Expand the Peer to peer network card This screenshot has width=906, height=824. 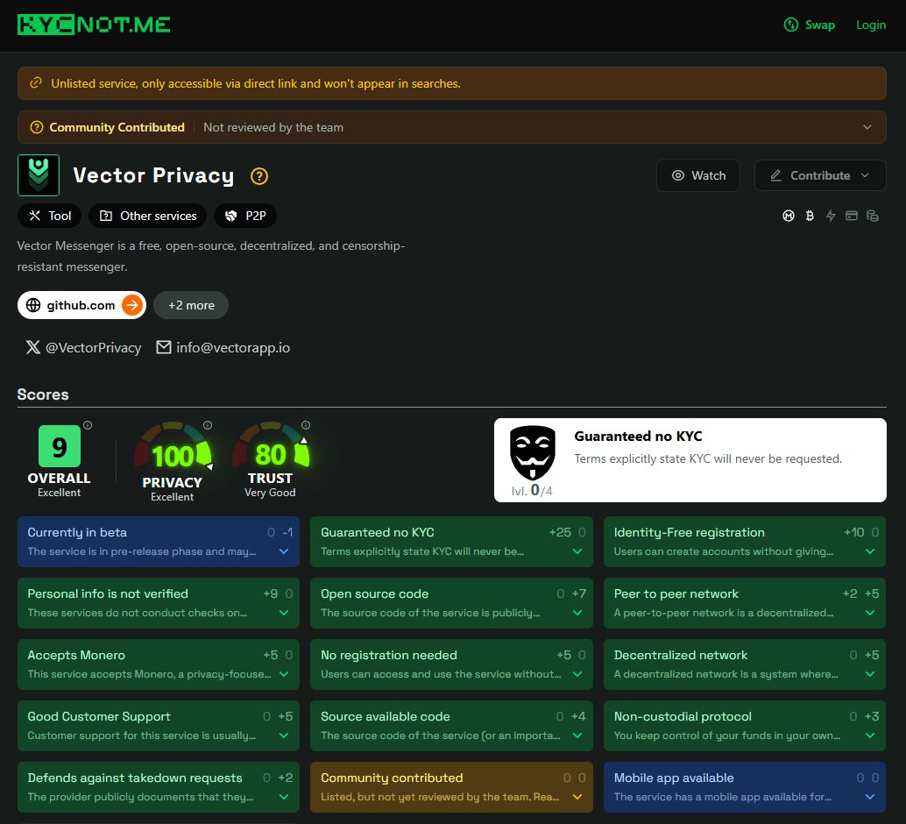click(744, 602)
